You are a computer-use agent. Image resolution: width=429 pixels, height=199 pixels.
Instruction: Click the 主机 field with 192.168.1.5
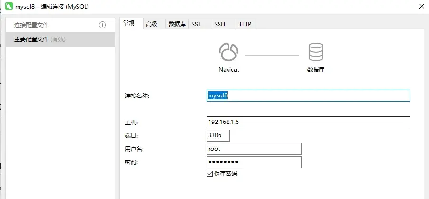point(308,122)
